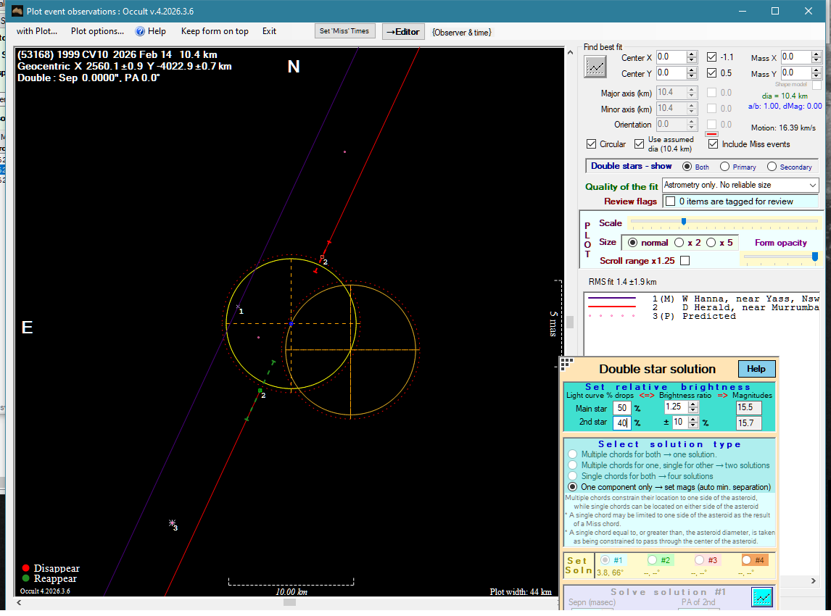Toggle Include Miss events checkbox
The height and width of the screenshot is (616, 831).
click(x=713, y=144)
